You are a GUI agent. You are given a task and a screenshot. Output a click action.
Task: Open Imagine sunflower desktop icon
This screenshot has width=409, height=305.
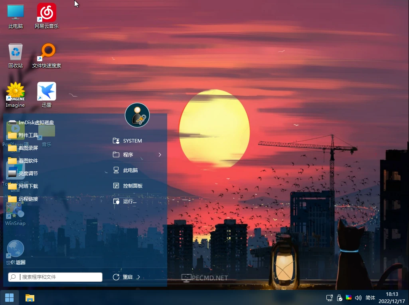click(x=16, y=95)
